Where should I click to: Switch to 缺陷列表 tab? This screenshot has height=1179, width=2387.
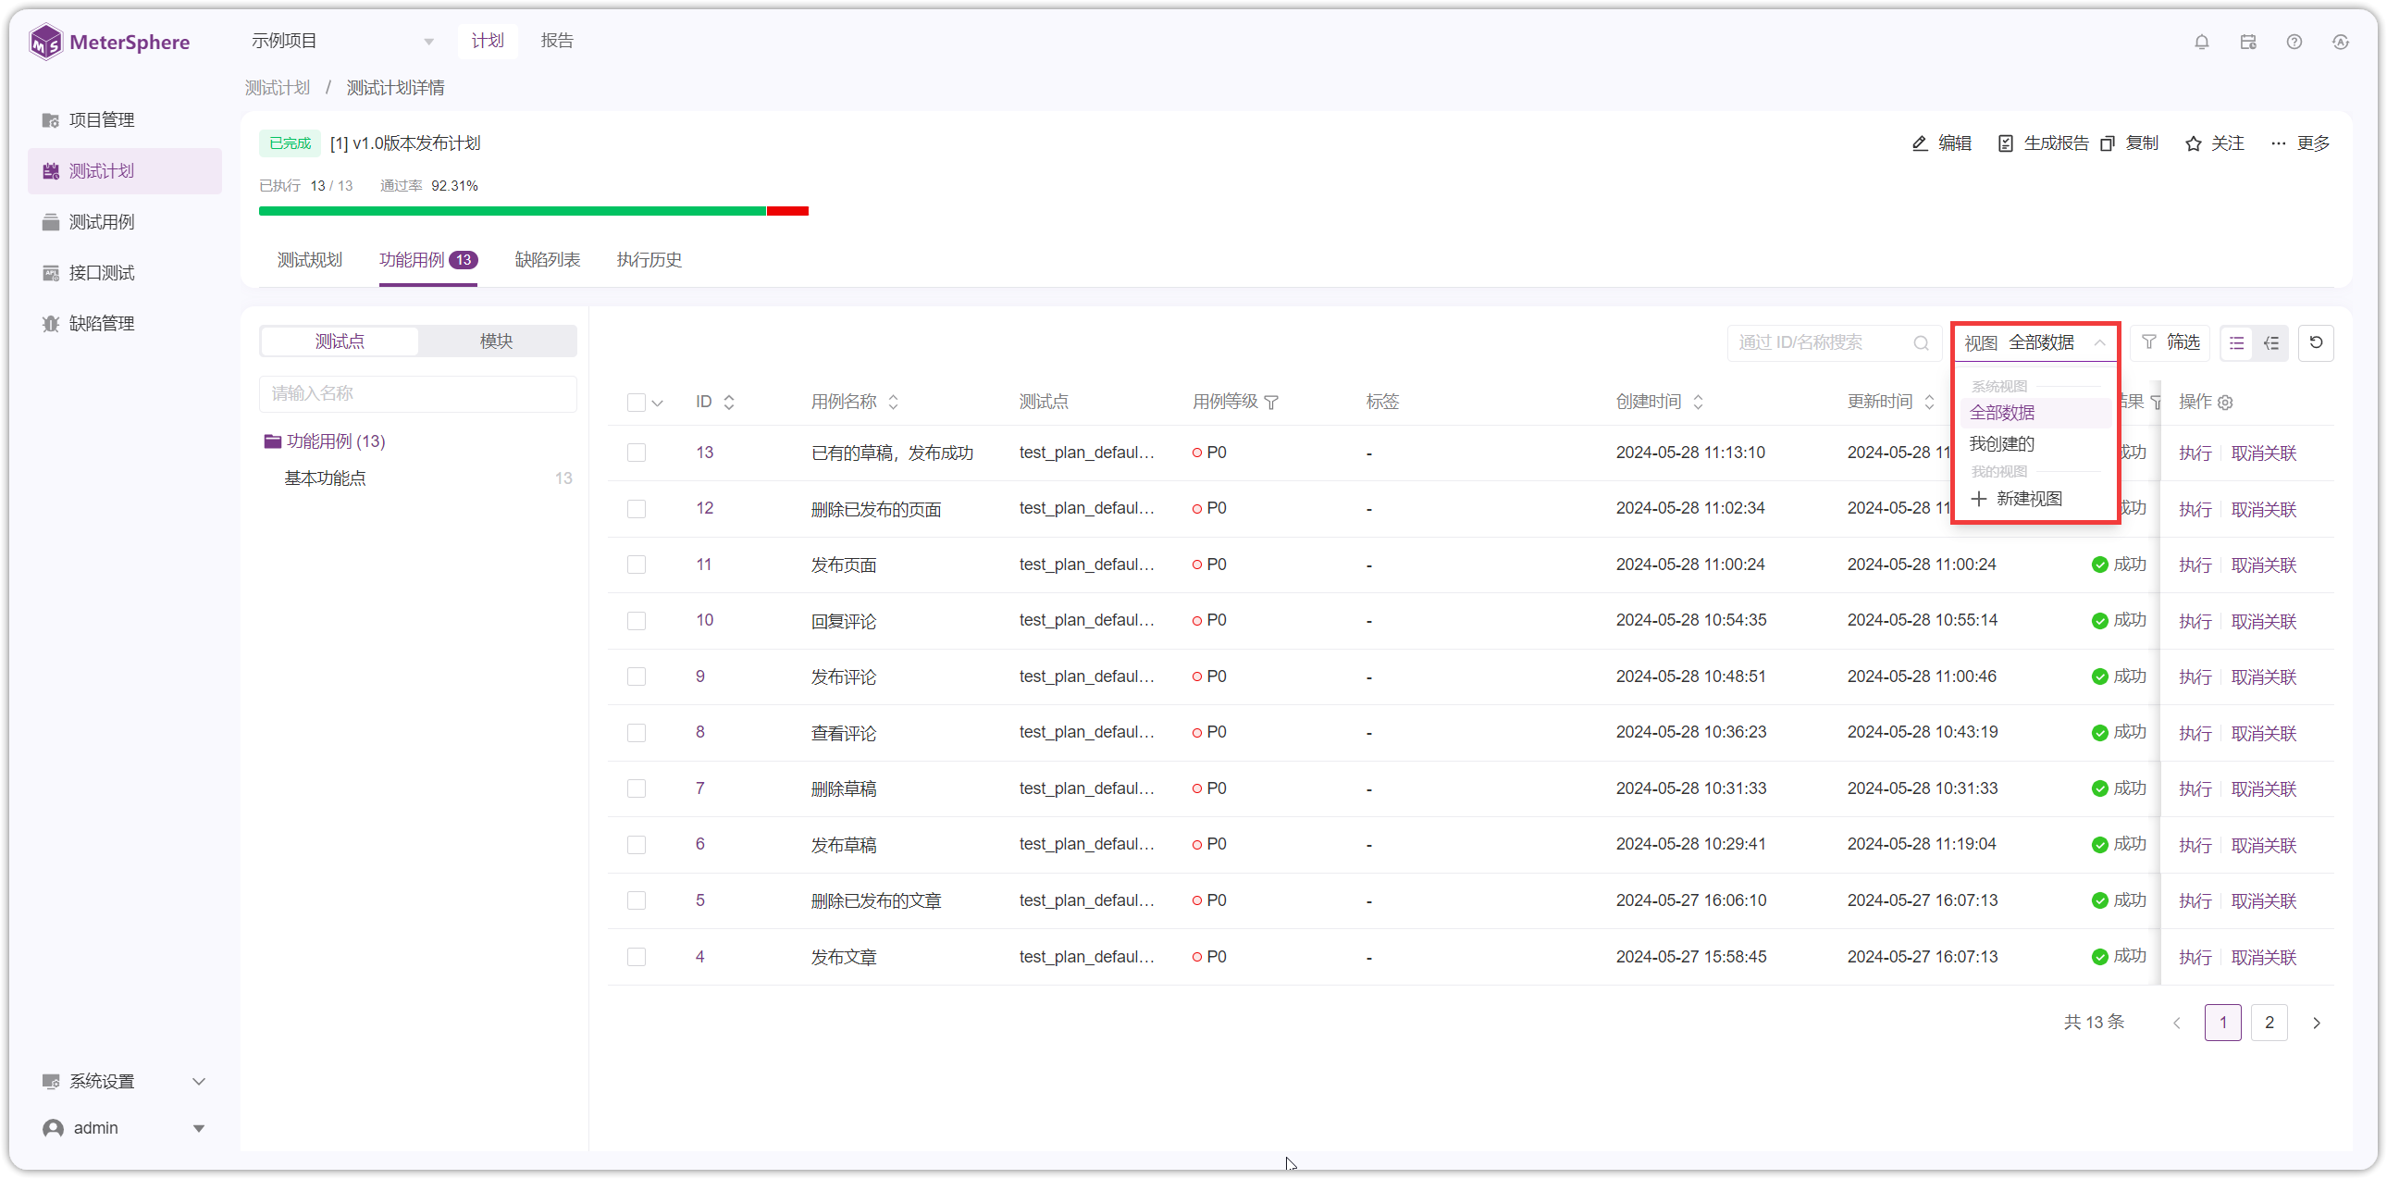pyautogui.click(x=548, y=259)
